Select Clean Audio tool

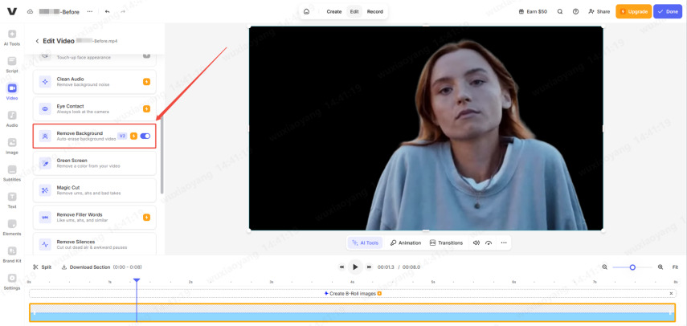pyautogui.click(x=95, y=82)
